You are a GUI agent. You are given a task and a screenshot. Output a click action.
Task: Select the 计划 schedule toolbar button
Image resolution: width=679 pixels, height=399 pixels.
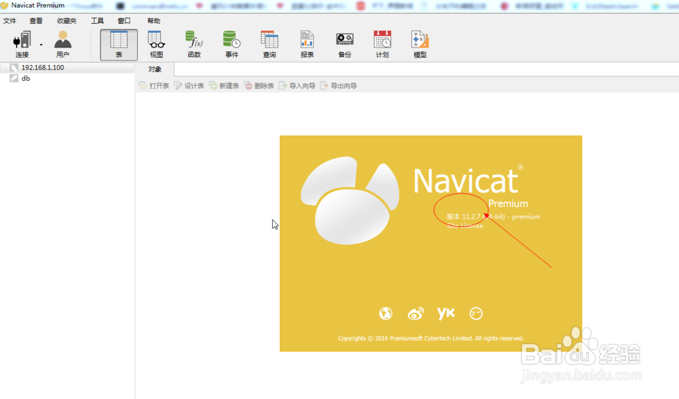pyautogui.click(x=382, y=44)
